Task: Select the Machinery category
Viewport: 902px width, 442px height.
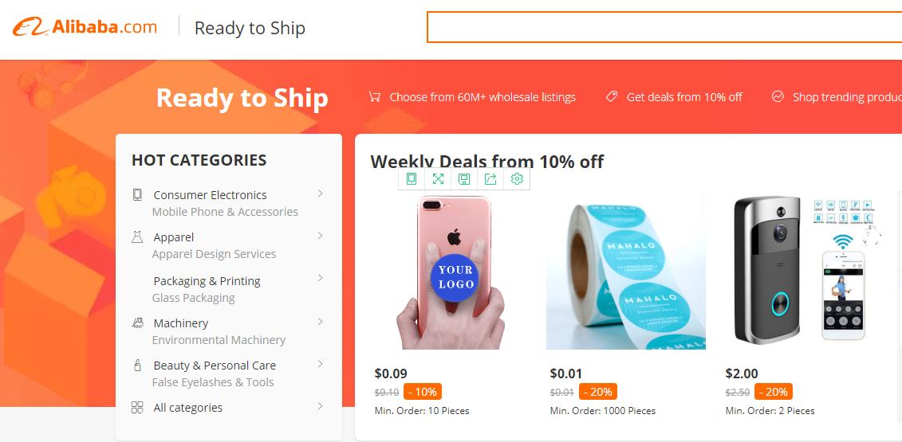Action: (x=181, y=323)
